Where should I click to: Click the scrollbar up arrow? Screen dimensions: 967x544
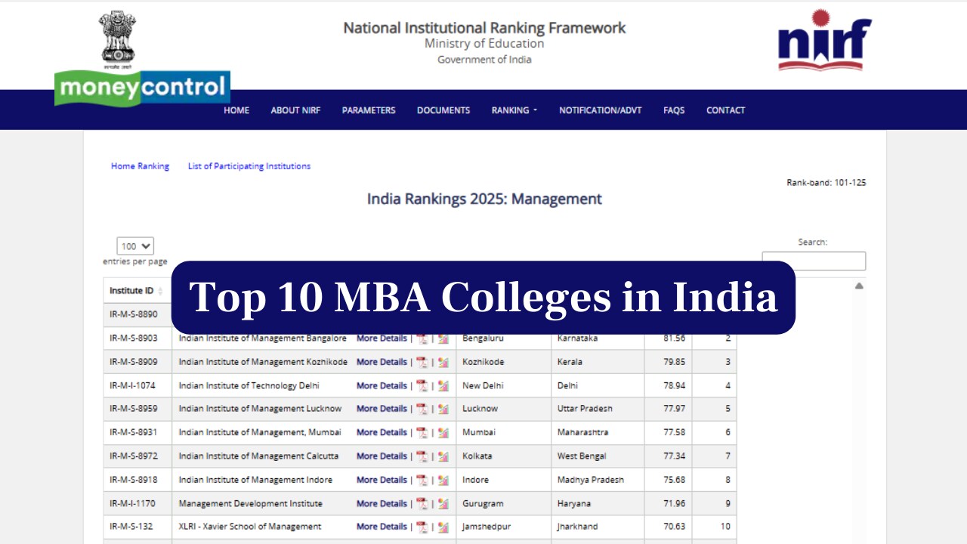point(859,286)
